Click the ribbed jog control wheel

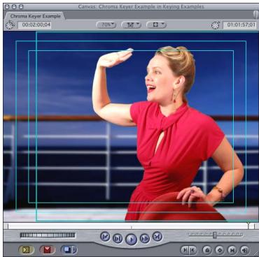pyautogui.click(x=48, y=235)
